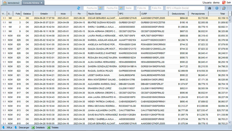Click CURP cell MAMR930204HDFRRB07
The height and width of the screenshot is (131, 232).
tap(153, 53)
